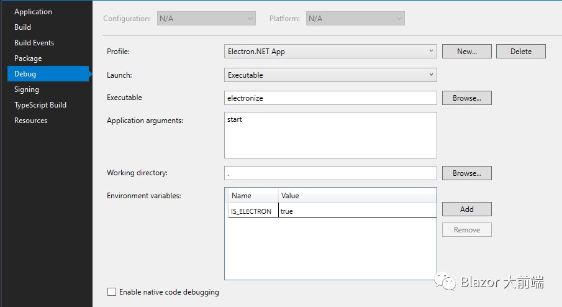This screenshot has width=562, height=307.
Task: Switch to the Build page
Action: 22,27
